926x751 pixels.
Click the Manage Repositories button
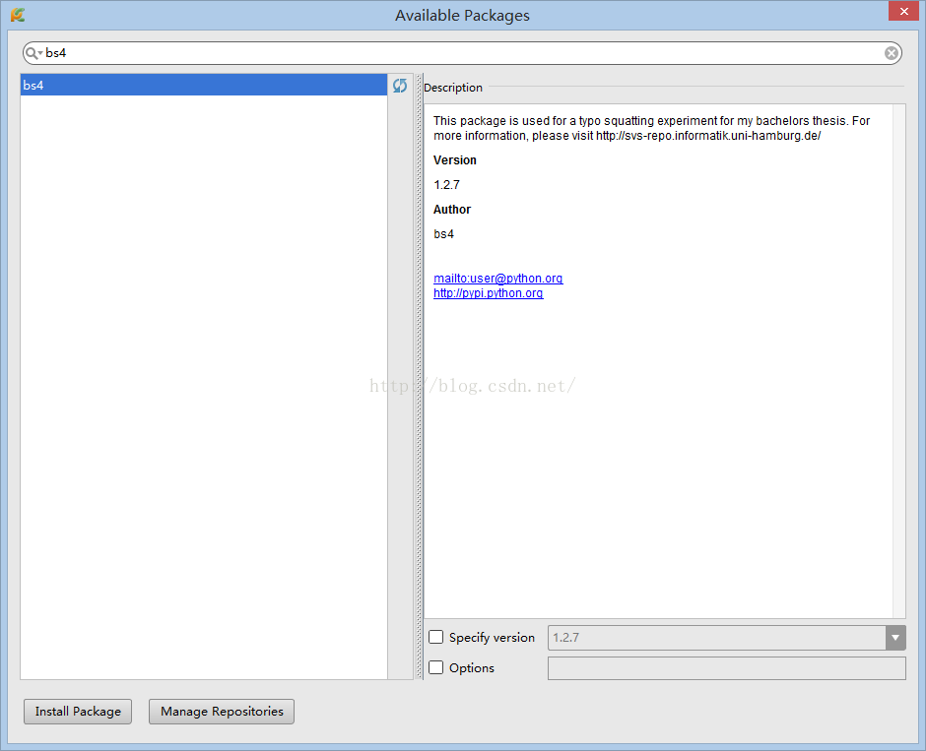click(222, 712)
